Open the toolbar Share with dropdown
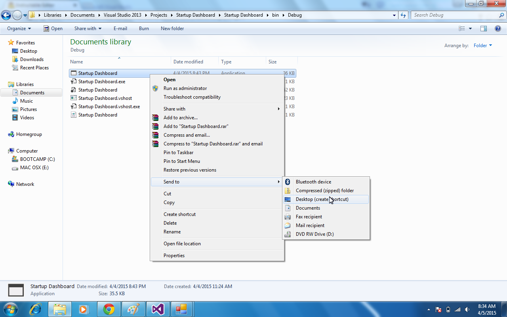The image size is (507, 317). pyautogui.click(x=88, y=29)
